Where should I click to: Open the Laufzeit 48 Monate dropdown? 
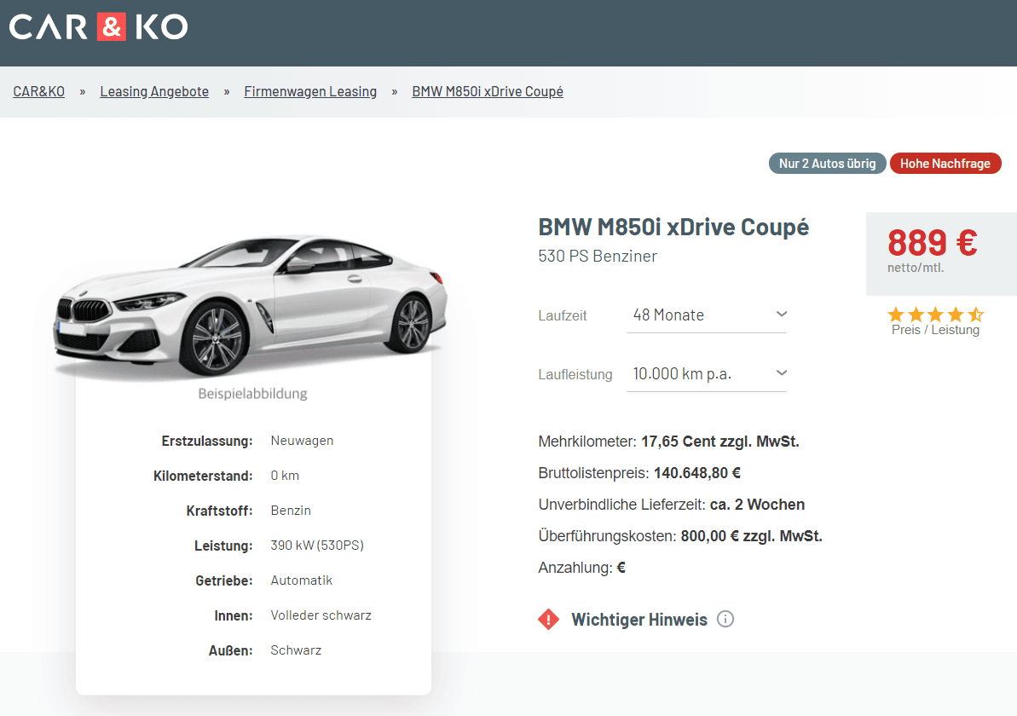707,315
